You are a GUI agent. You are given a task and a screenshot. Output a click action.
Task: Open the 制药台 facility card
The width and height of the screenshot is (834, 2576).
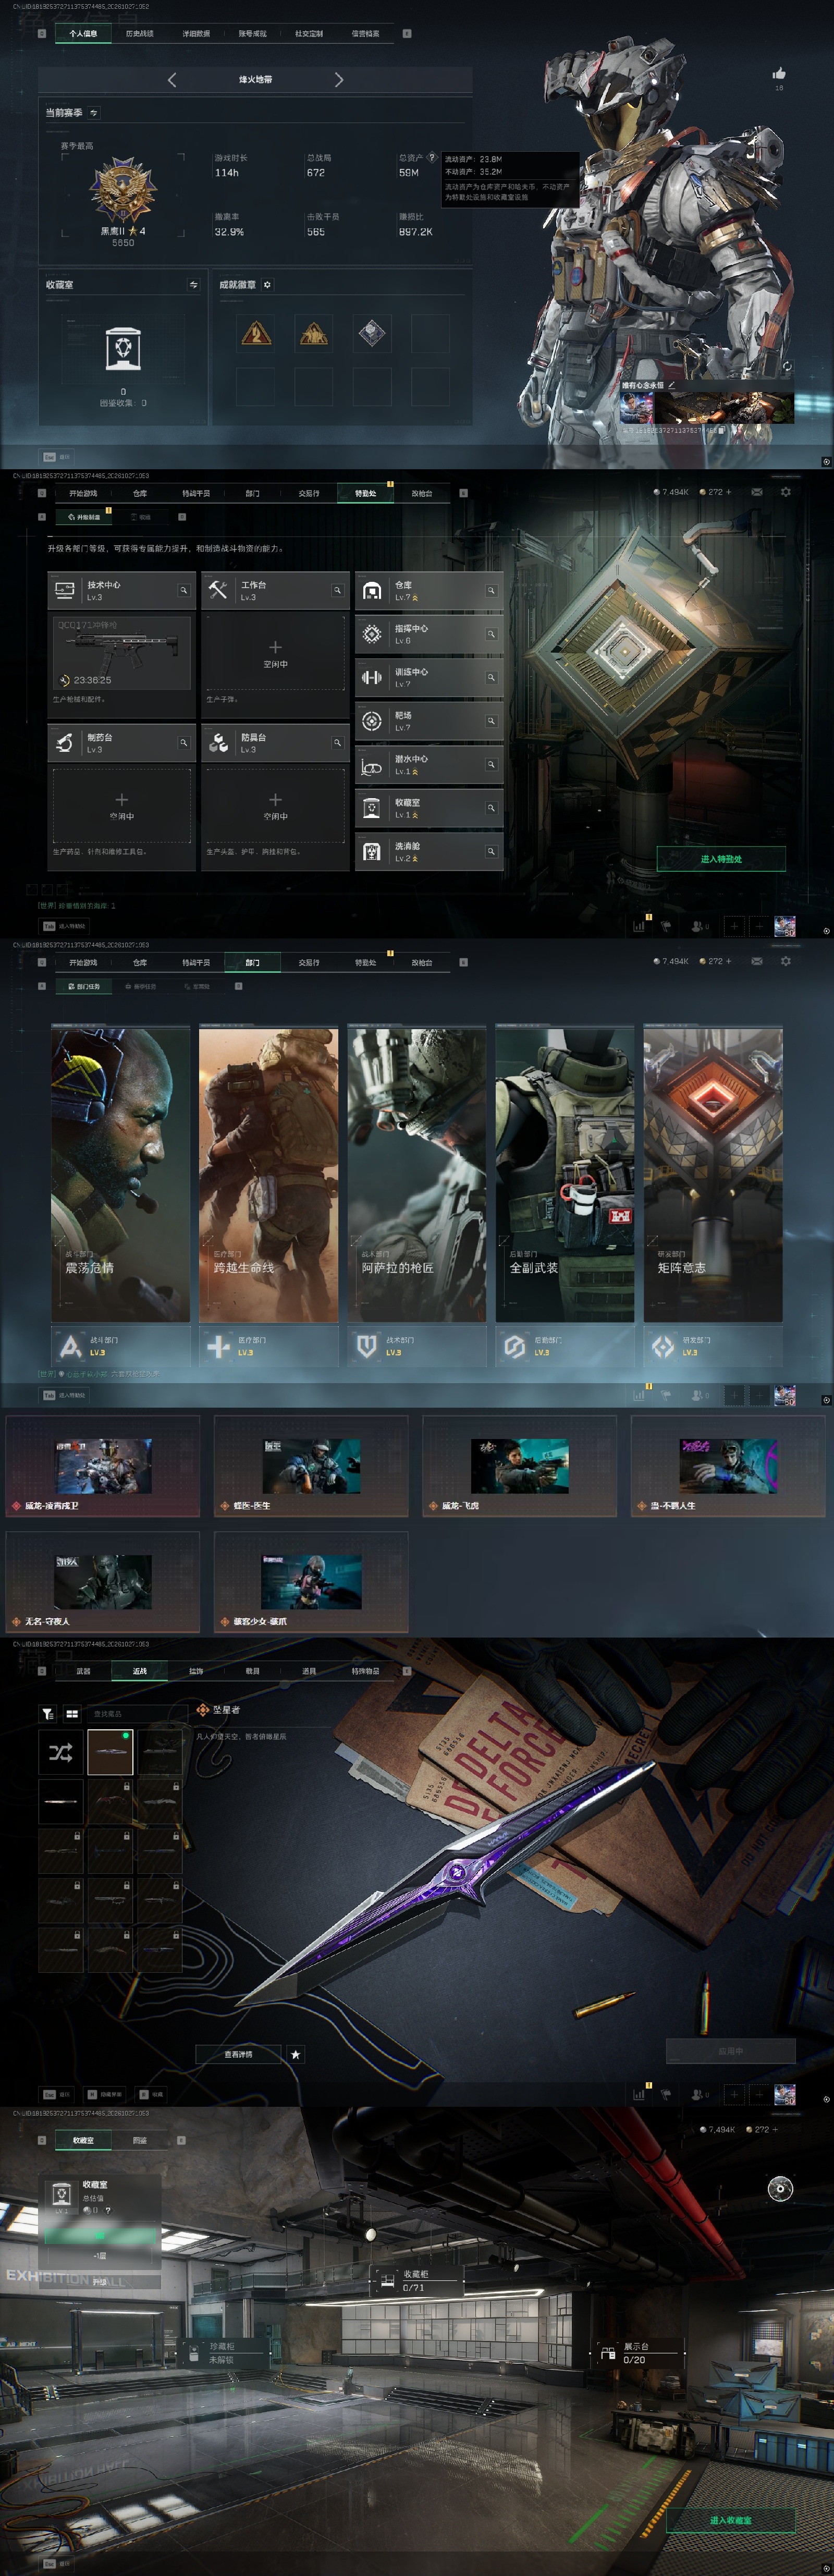click(121, 743)
